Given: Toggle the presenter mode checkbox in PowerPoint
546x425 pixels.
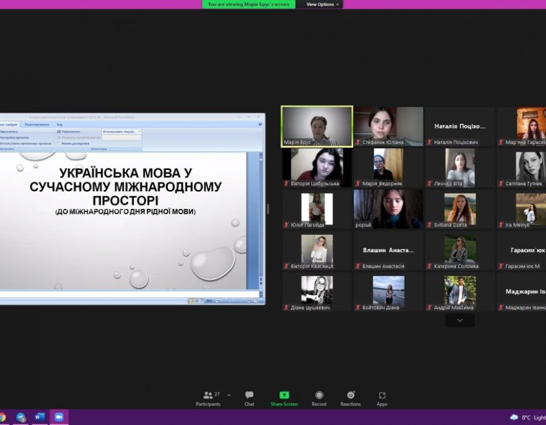Looking at the screenshot, I should 58,143.
